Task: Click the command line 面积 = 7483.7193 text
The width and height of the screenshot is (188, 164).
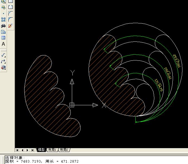Action: [23, 161]
